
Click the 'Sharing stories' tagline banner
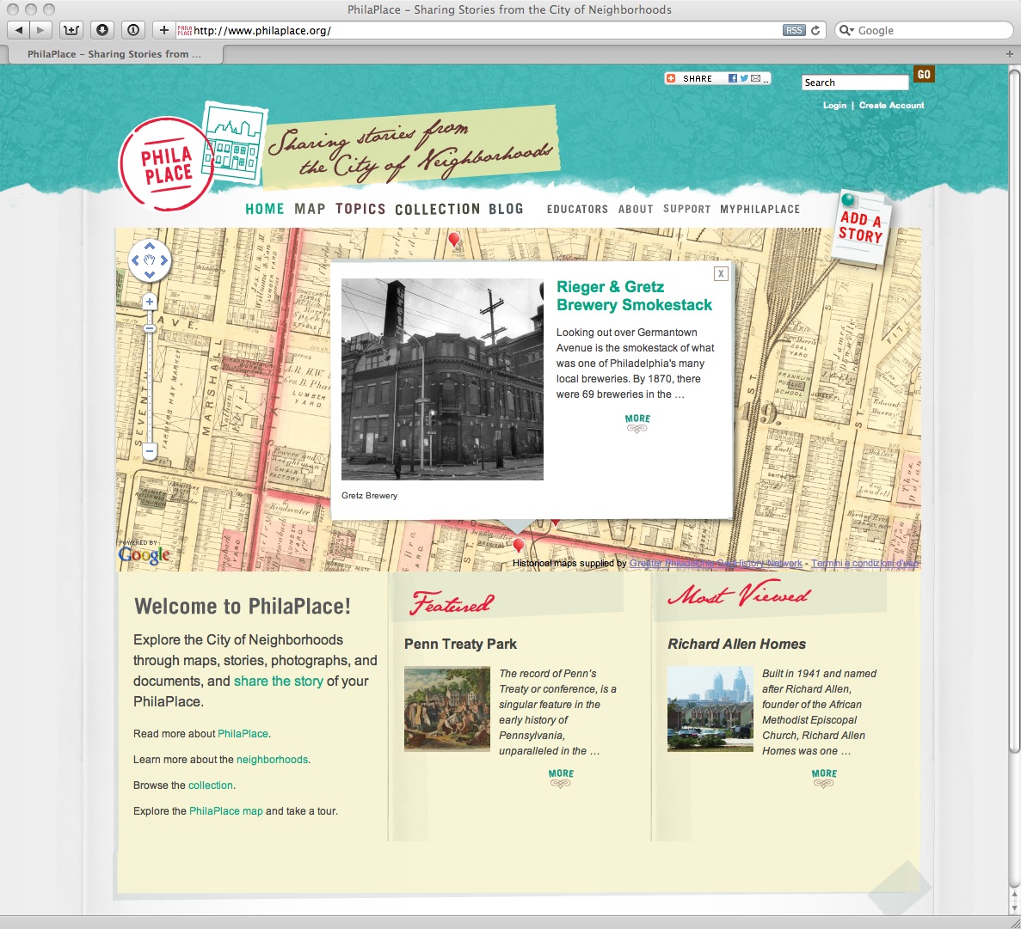coord(410,150)
